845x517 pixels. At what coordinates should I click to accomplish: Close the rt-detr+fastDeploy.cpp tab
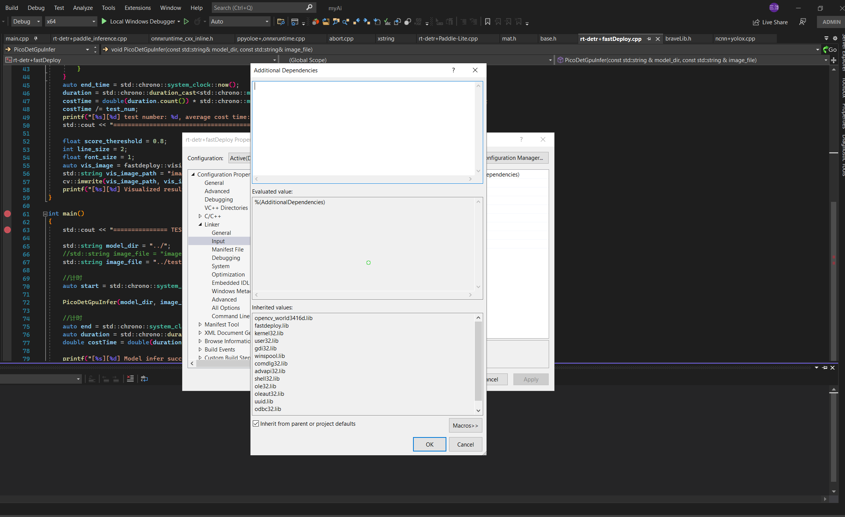(x=658, y=39)
